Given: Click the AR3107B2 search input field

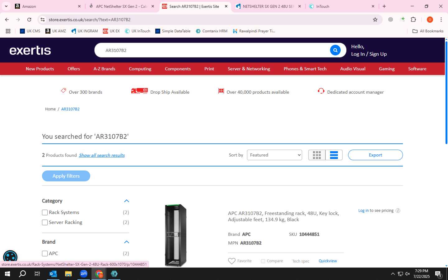Looking at the screenshot, I should point(215,50).
